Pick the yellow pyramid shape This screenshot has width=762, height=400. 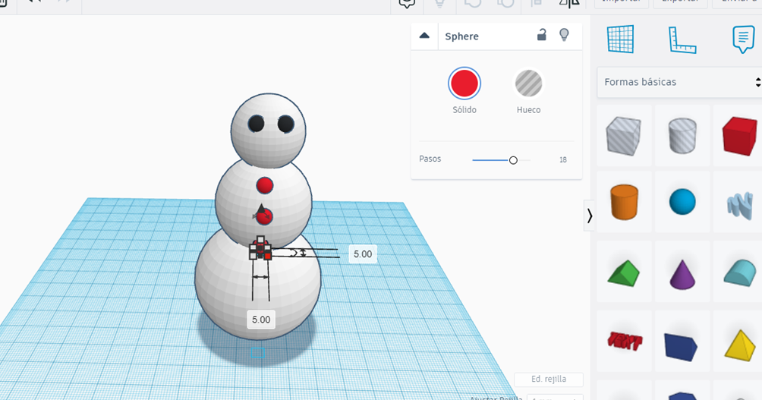[x=740, y=345]
